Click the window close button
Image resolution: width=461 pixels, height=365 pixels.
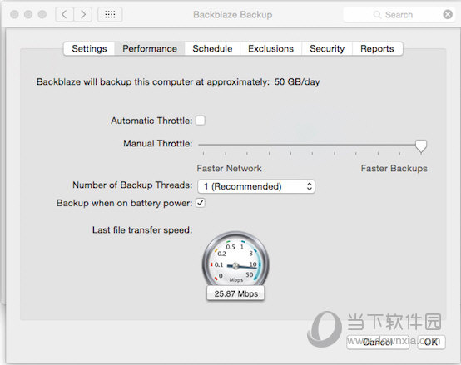(14, 14)
